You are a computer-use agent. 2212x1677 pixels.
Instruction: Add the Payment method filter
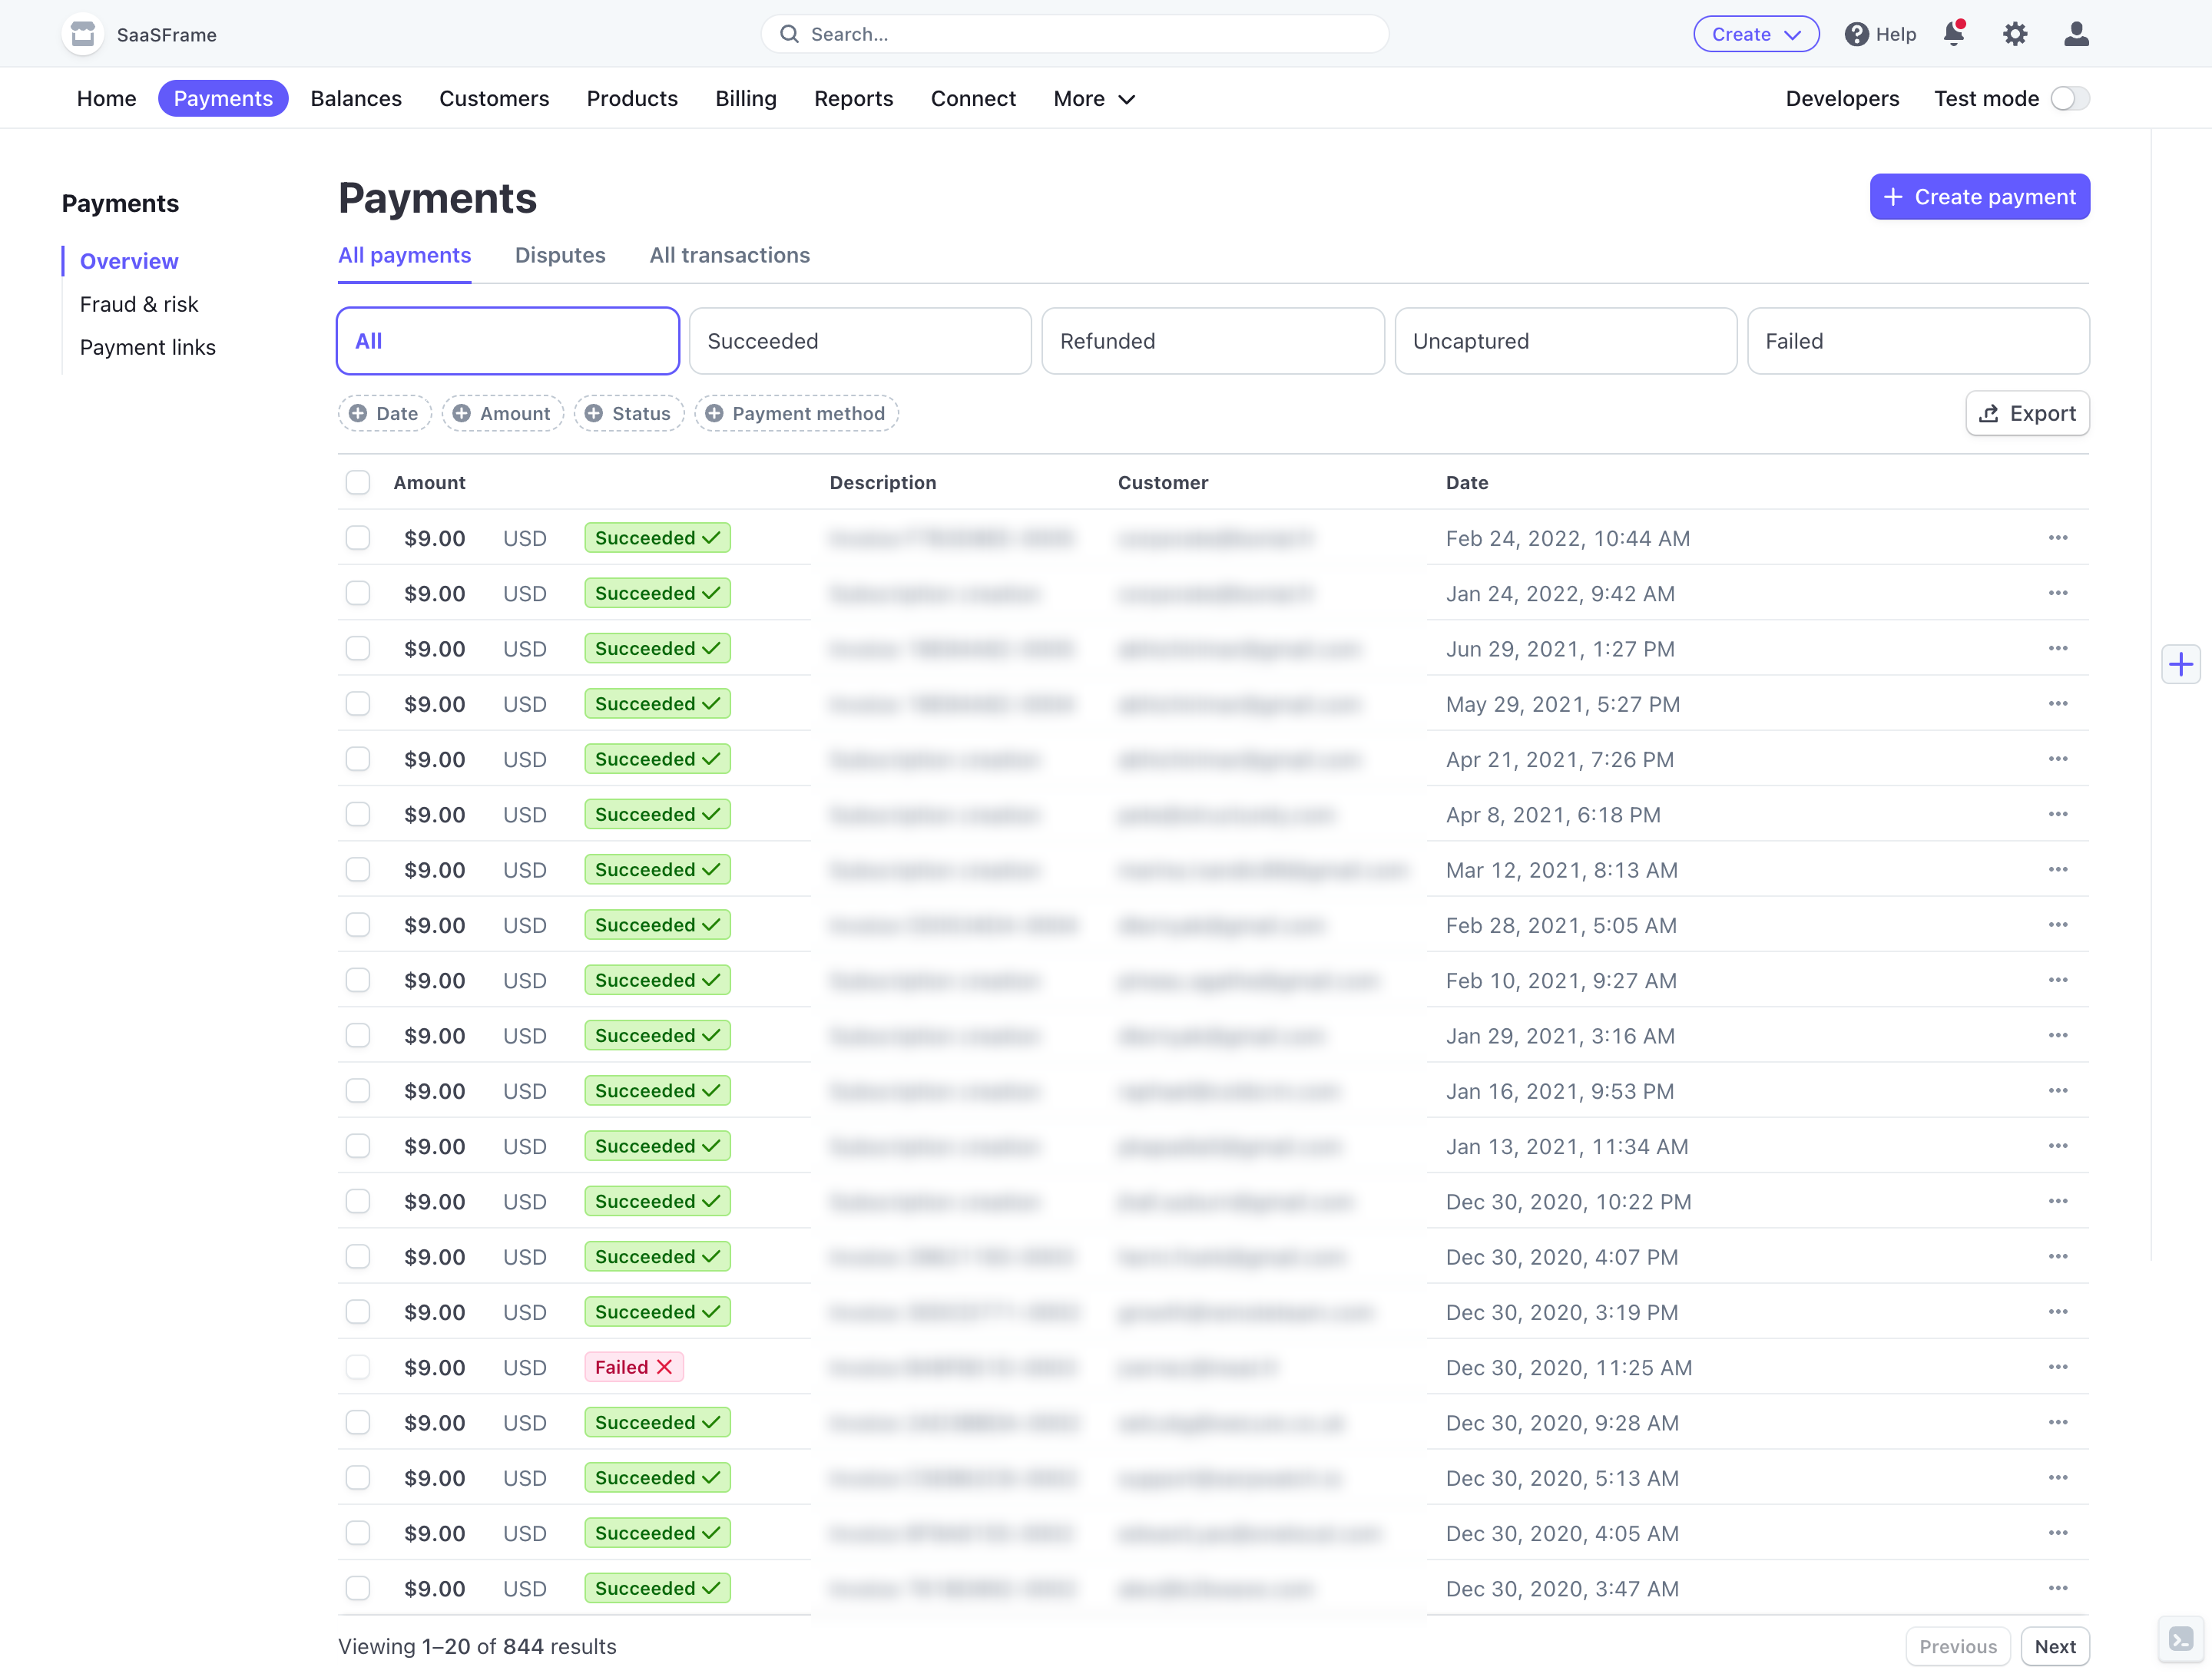click(x=796, y=413)
